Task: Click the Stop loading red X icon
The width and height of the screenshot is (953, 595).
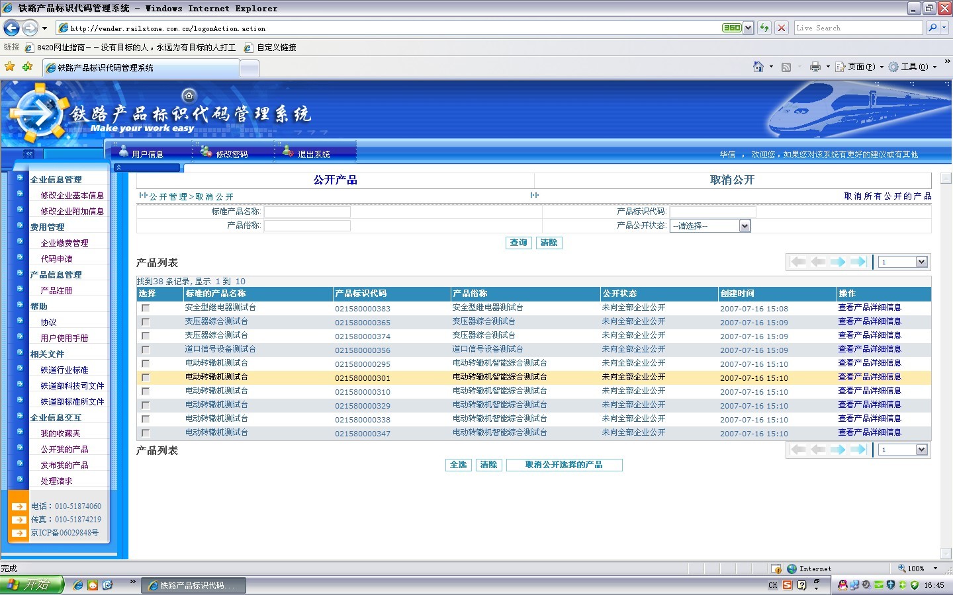Action: 782,28
